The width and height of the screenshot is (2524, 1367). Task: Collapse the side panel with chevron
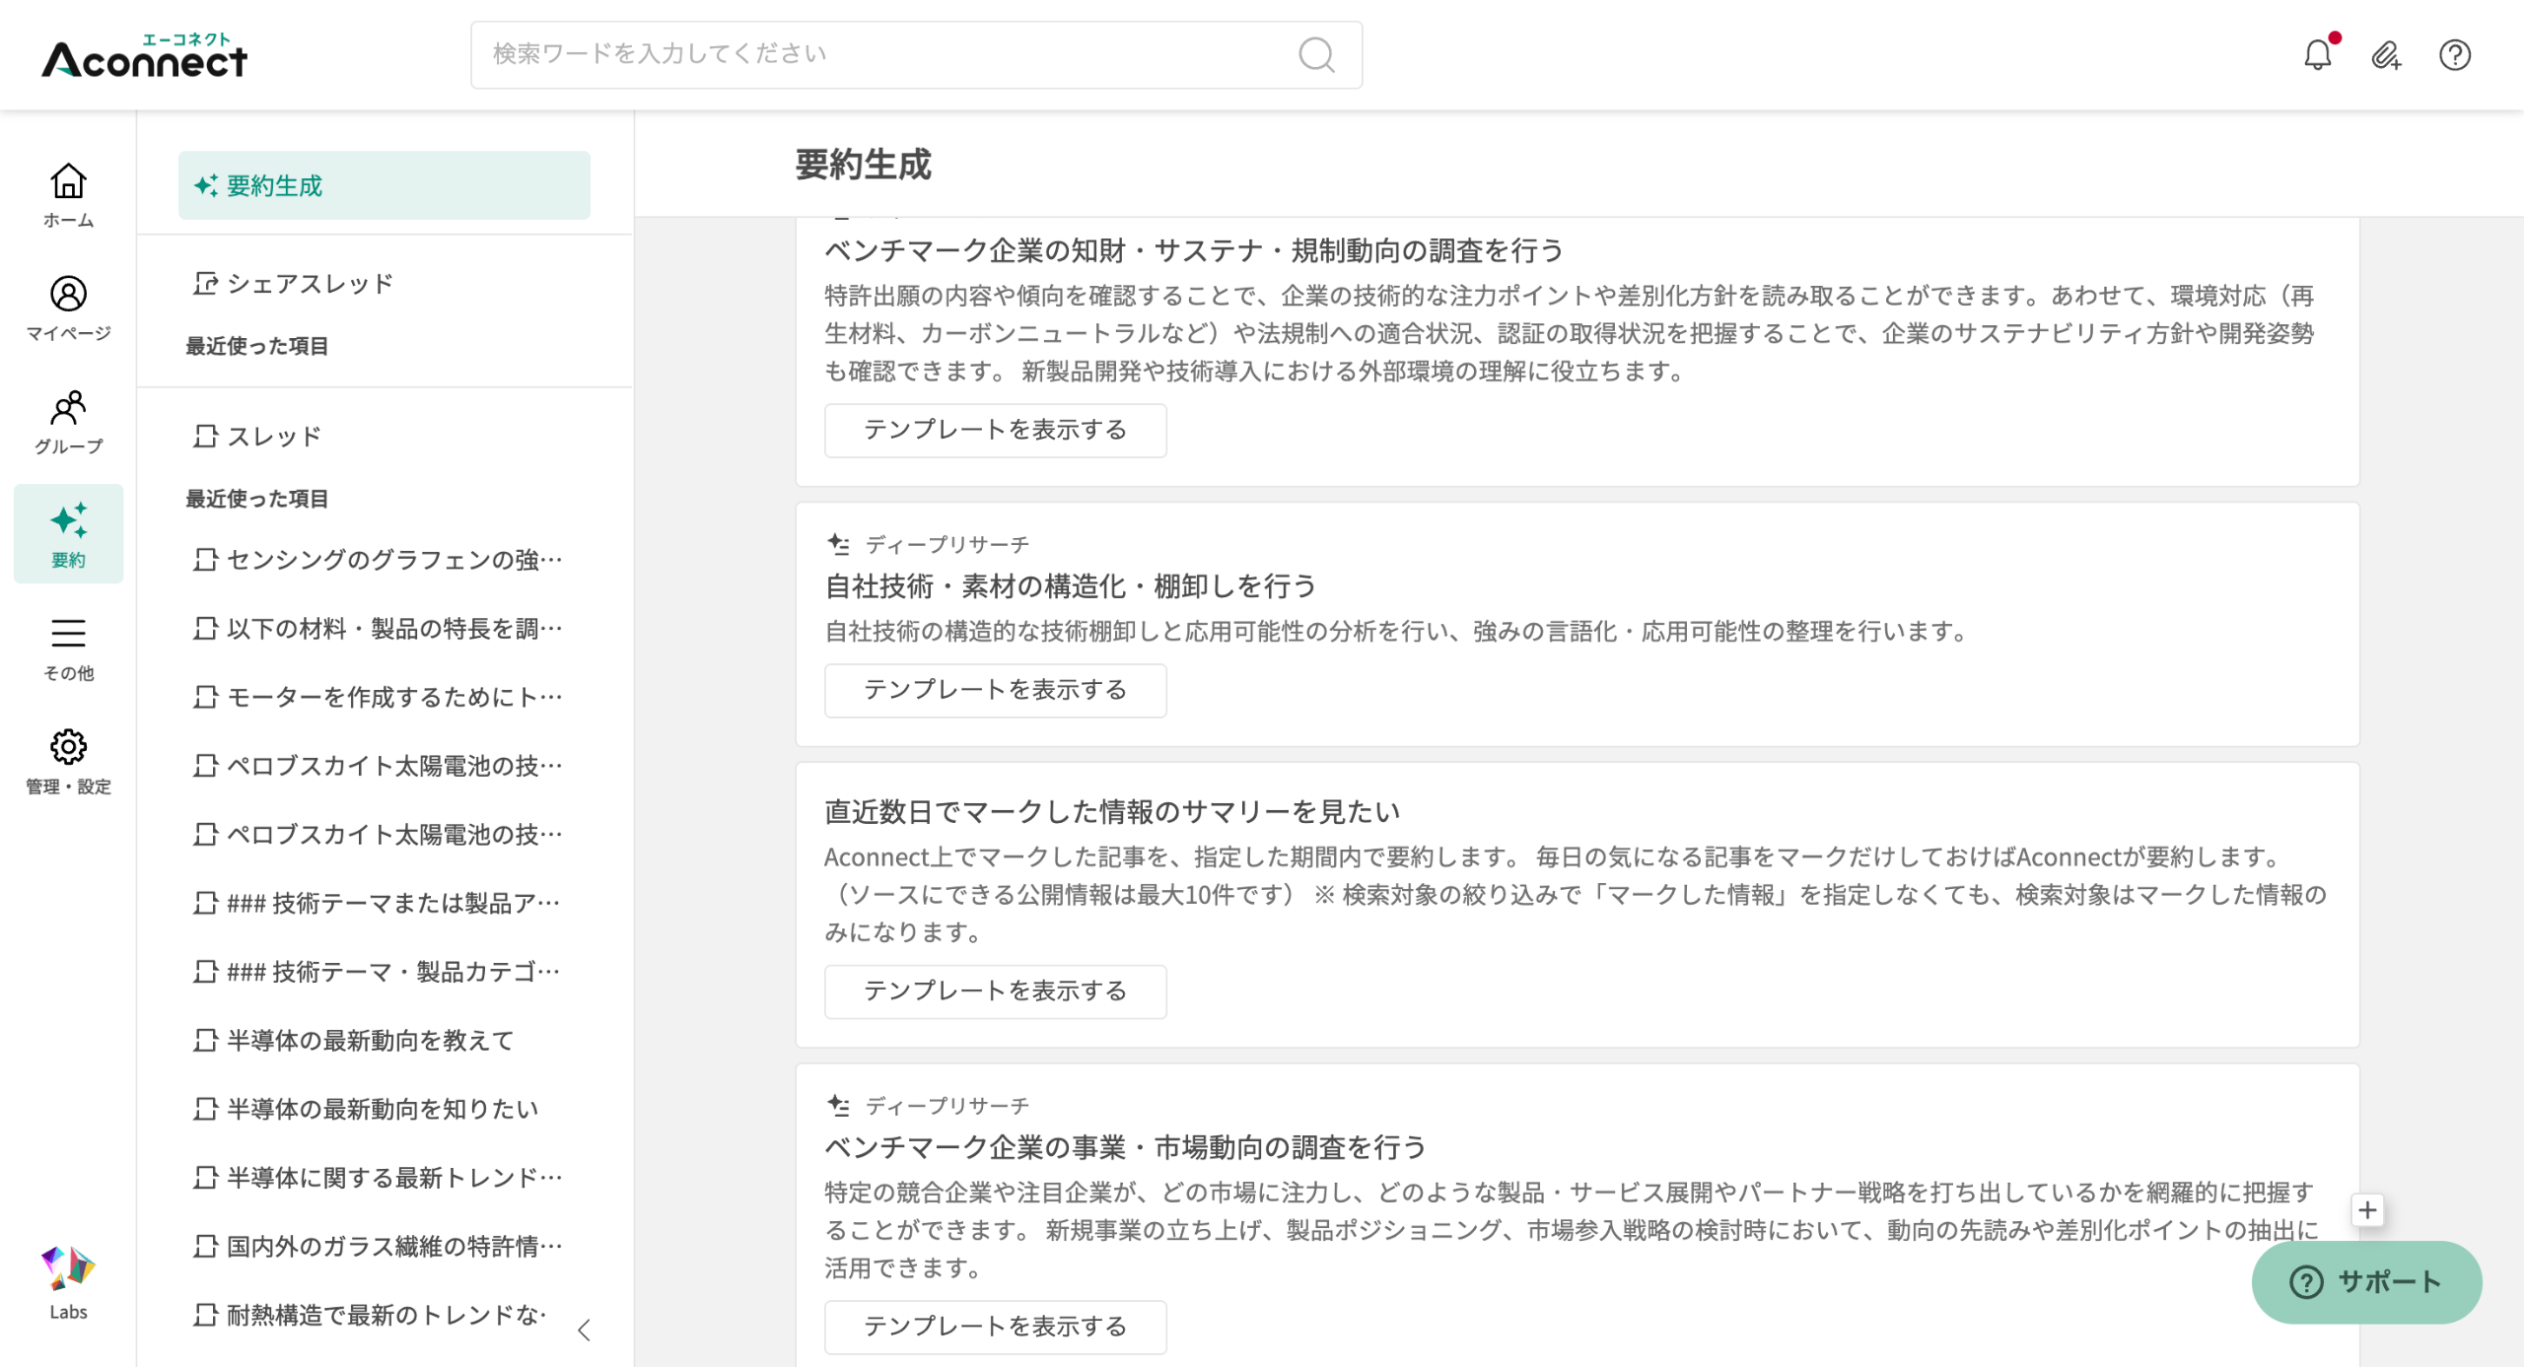click(584, 1330)
